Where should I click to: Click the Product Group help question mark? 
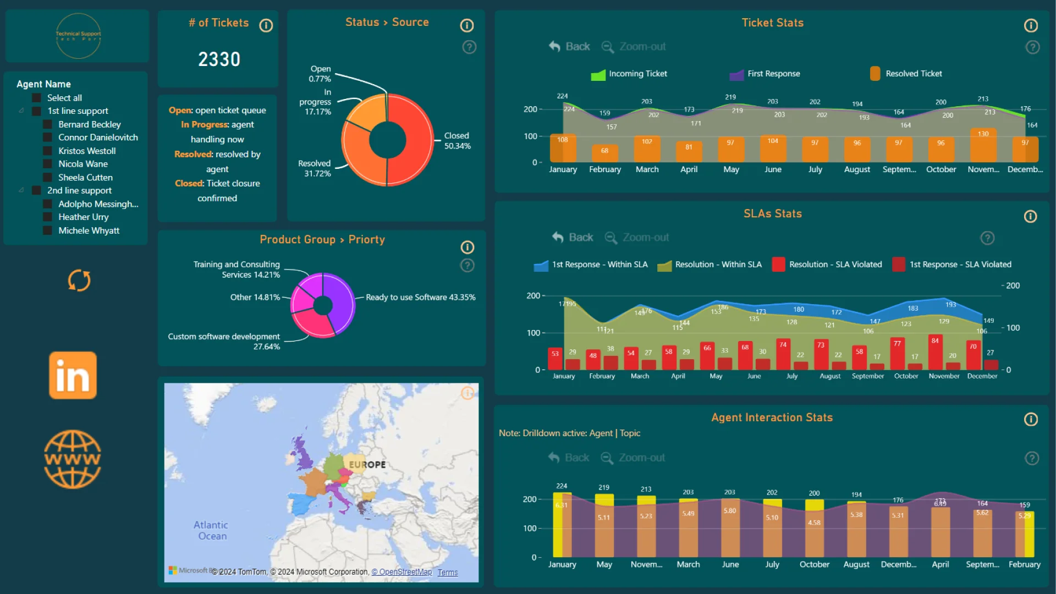[468, 266]
